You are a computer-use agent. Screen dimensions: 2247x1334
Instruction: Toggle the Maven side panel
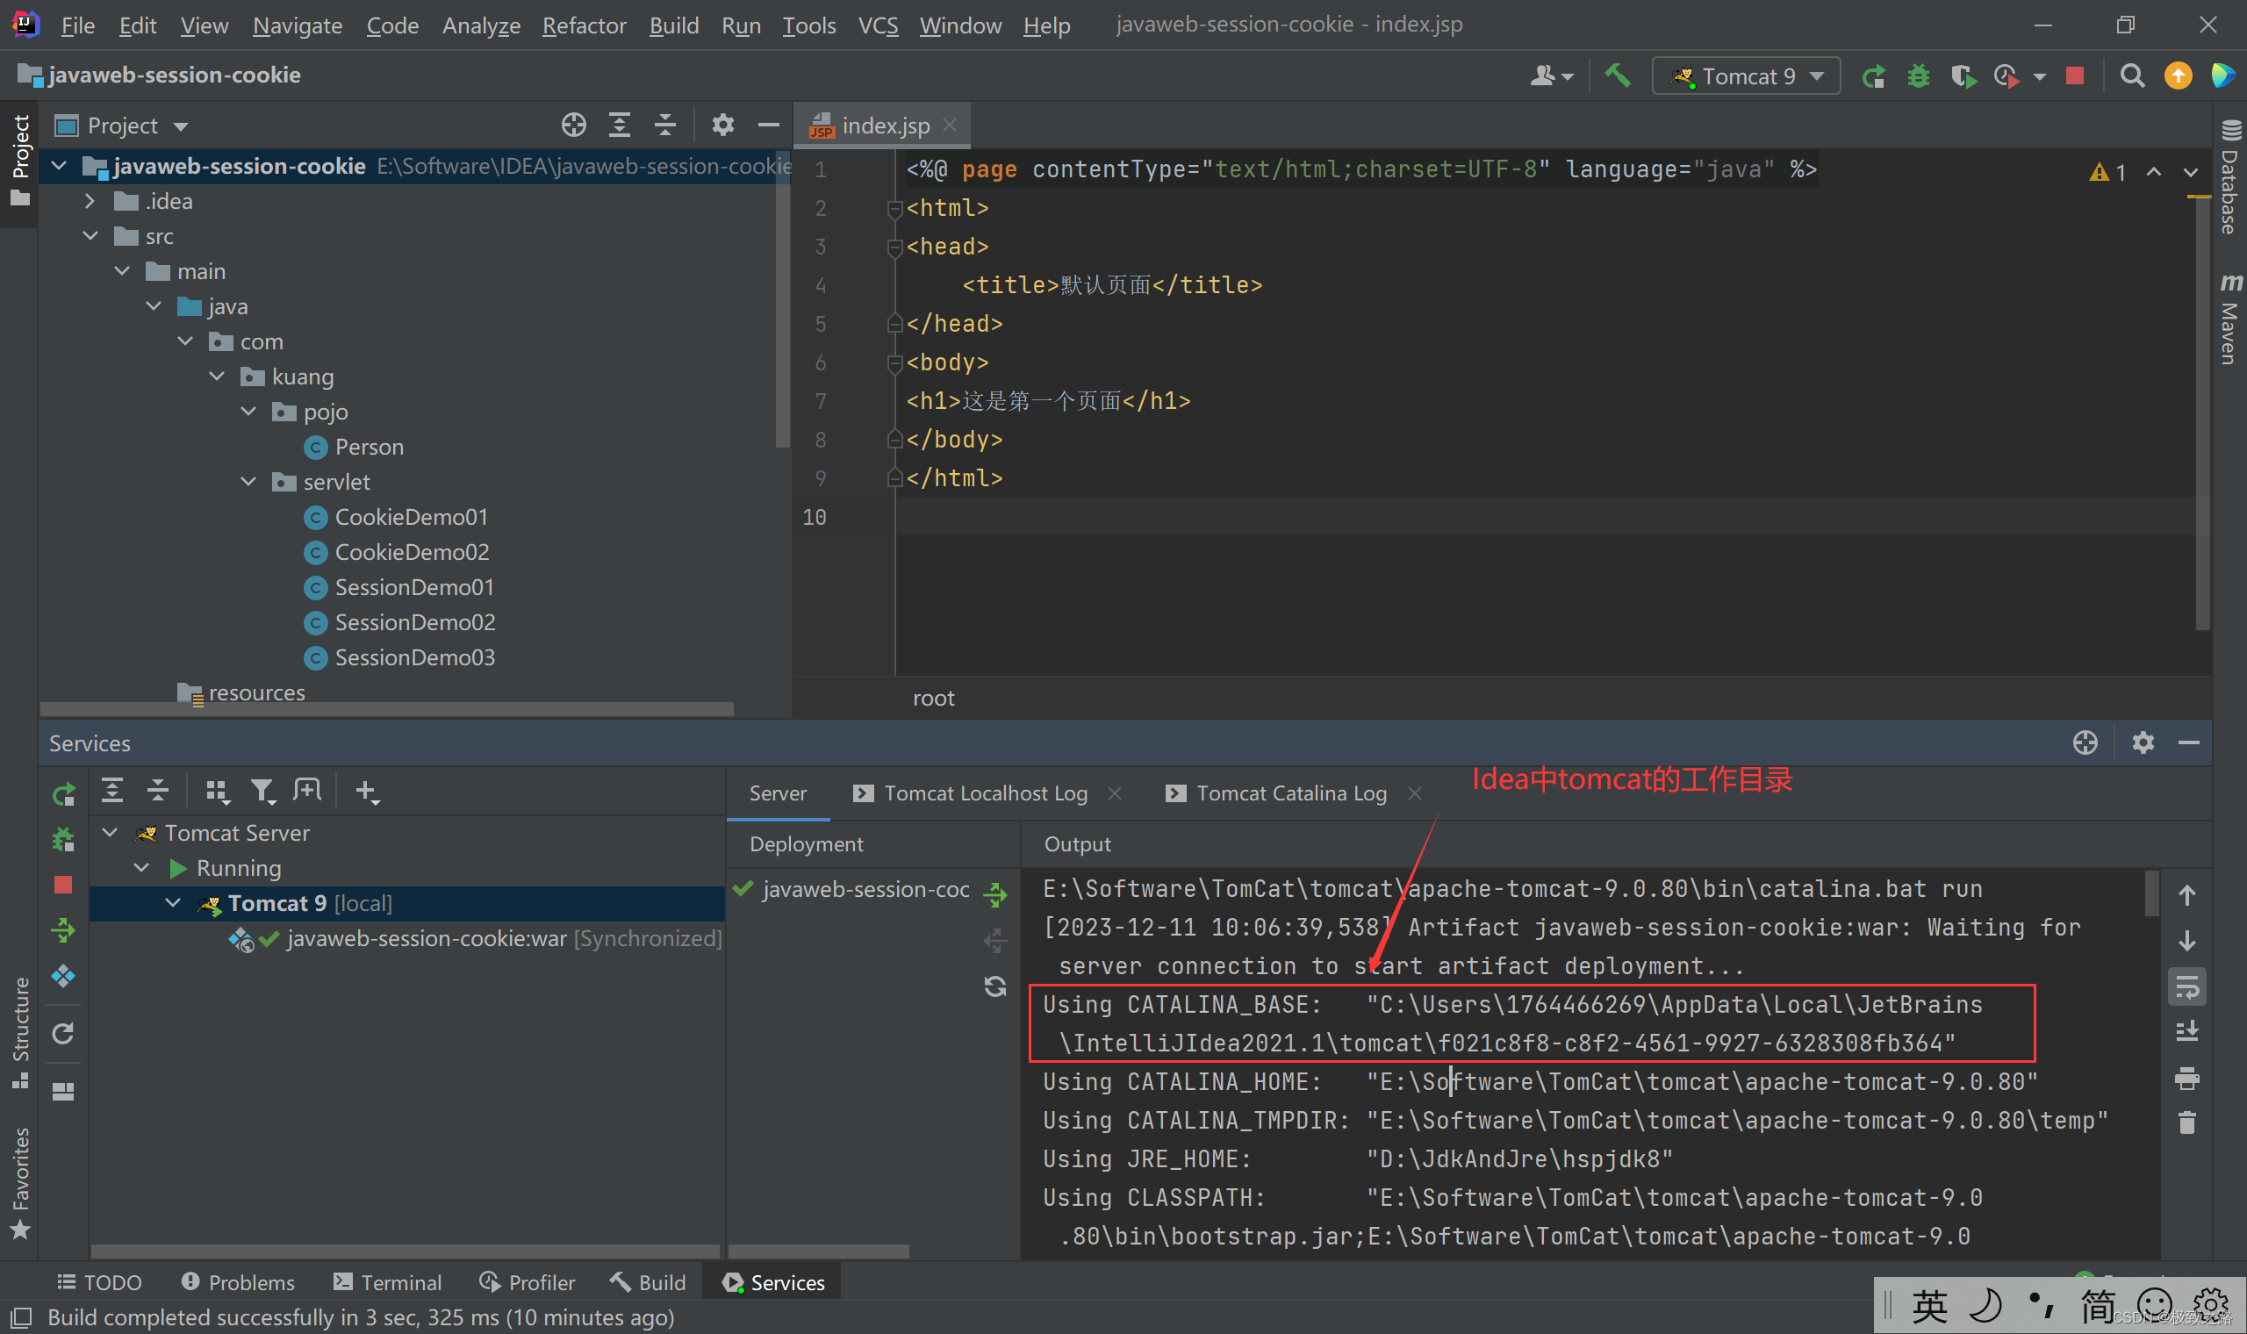point(2229,319)
